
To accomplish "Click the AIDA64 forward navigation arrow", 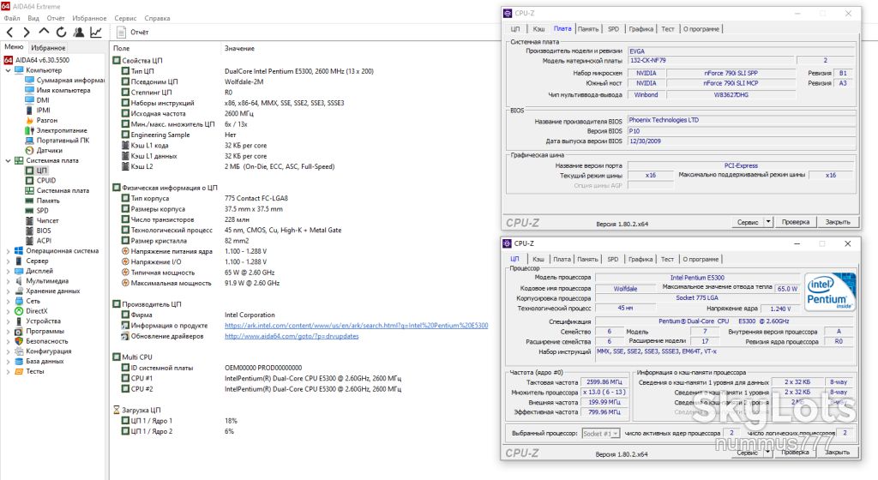I will 26,33.
